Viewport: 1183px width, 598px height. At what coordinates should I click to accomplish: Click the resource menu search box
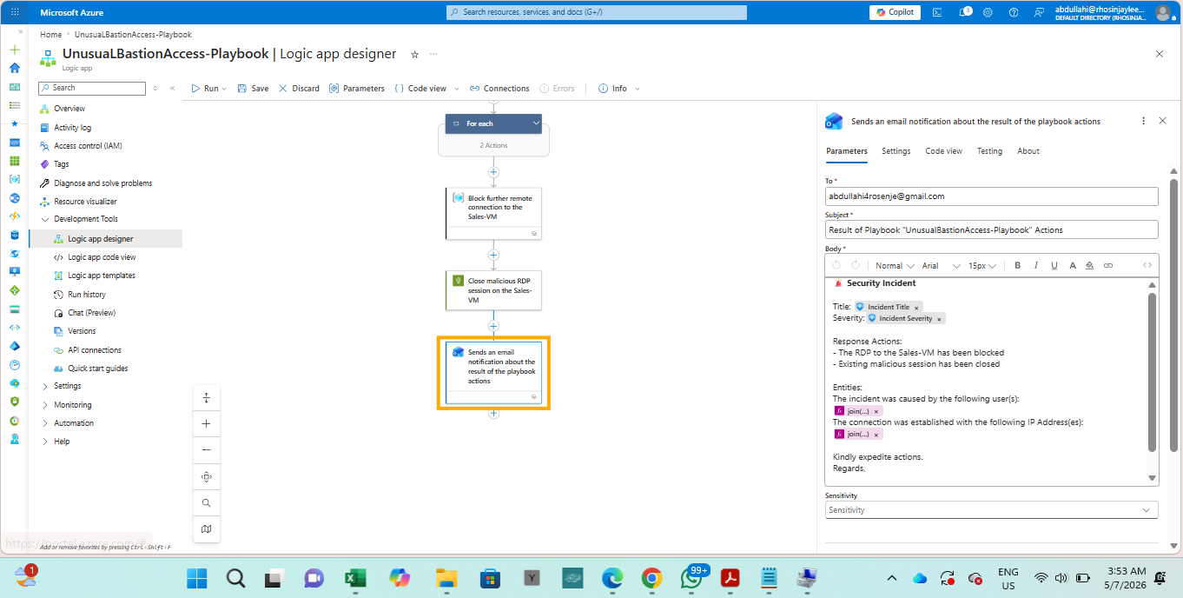pyautogui.click(x=92, y=89)
